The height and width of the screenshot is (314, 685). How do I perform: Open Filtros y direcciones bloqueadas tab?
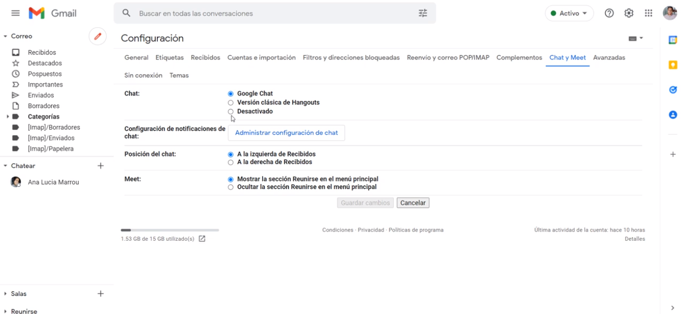[351, 58]
